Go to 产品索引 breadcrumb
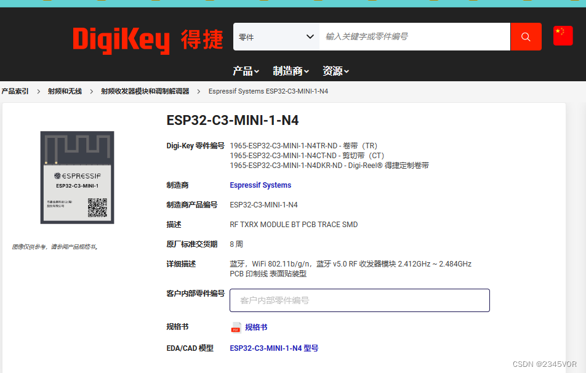This screenshot has height=373, width=586. 15,91
